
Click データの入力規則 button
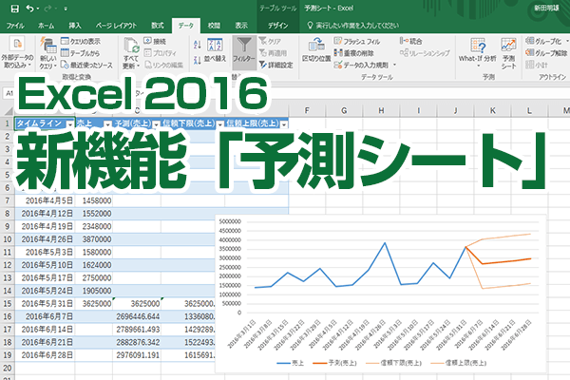click(x=361, y=66)
